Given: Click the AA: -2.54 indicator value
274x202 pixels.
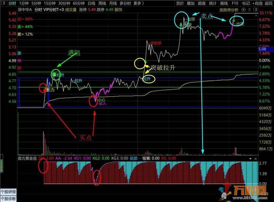Looking at the screenshot, I should 64,158.
